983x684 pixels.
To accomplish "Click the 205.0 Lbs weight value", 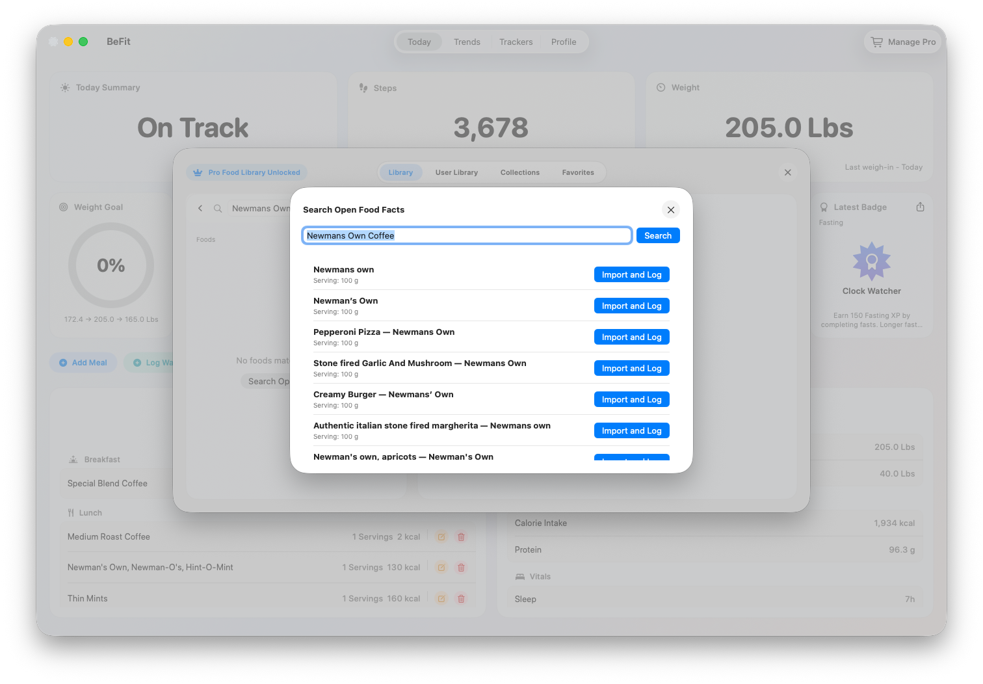I will [x=789, y=127].
